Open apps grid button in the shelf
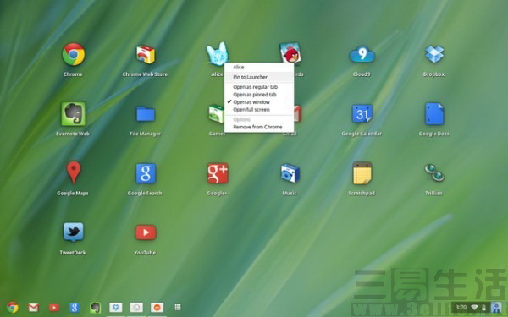508x317 pixels. pyautogui.click(x=178, y=308)
